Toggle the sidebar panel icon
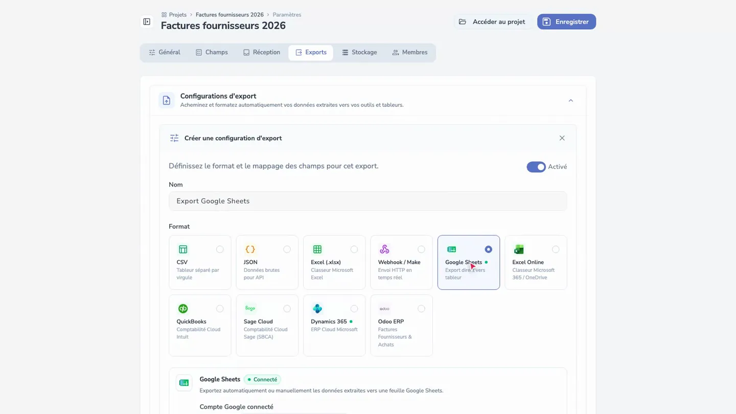The height and width of the screenshot is (414, 736). point(147,22)
